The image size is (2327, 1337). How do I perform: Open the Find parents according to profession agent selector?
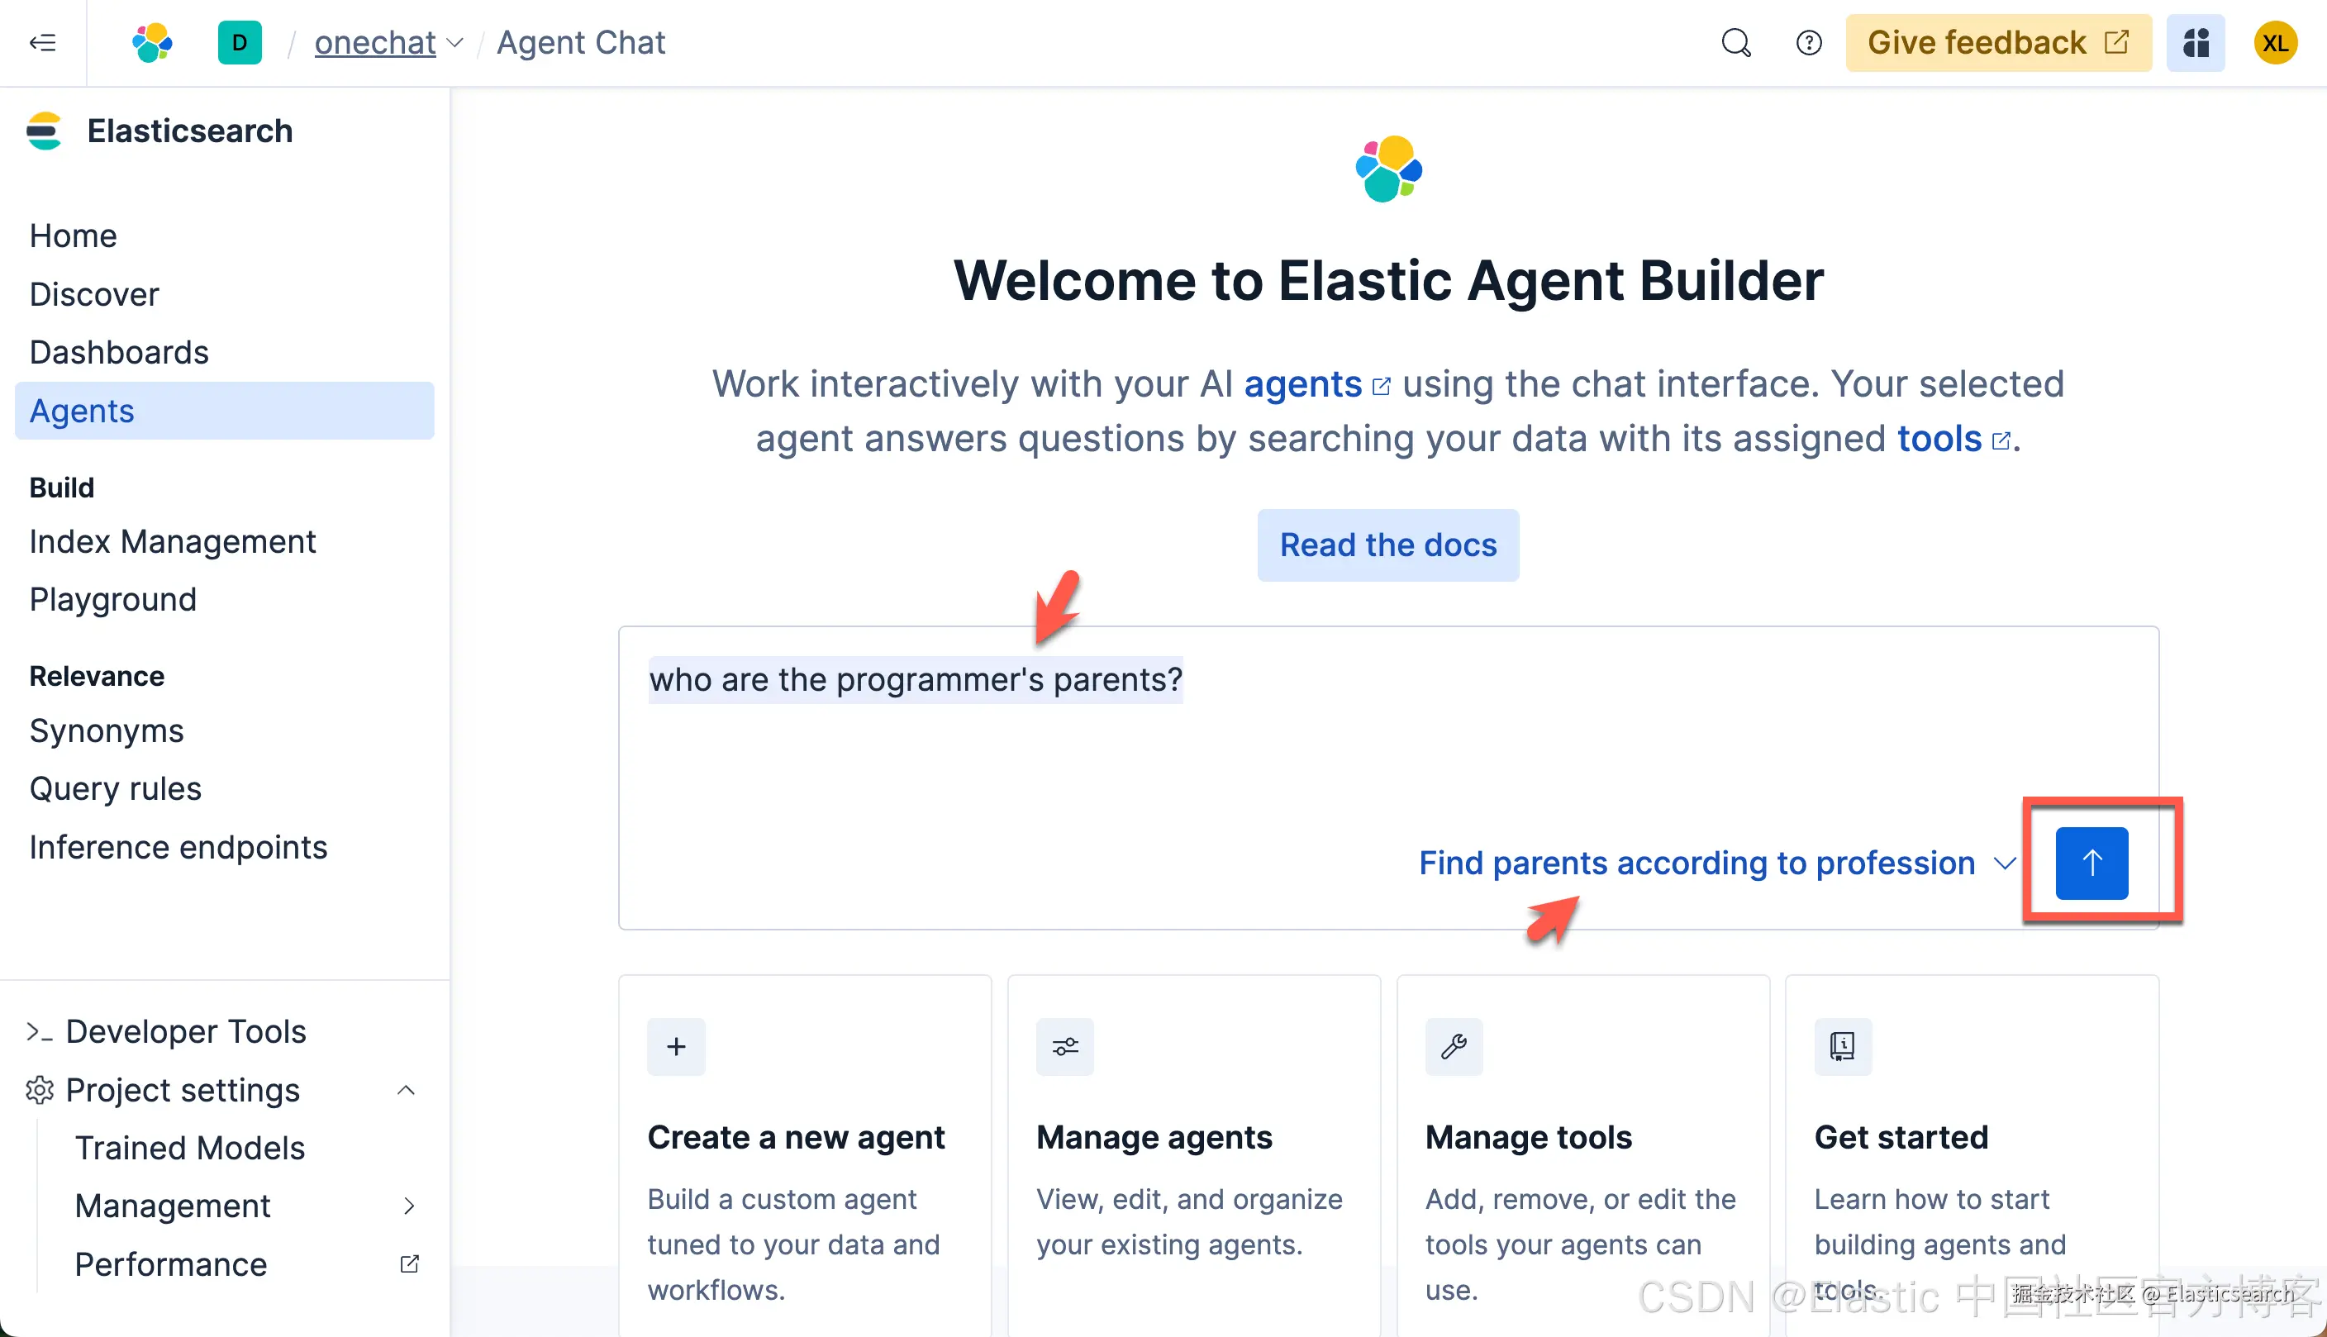point(1717,864)
